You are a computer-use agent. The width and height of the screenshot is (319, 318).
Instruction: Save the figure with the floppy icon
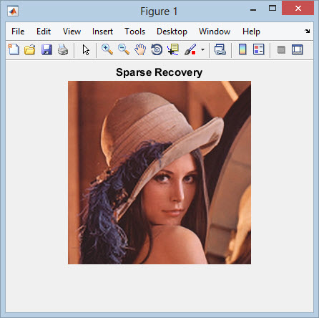pyautogui.click(x=46, y=49)
